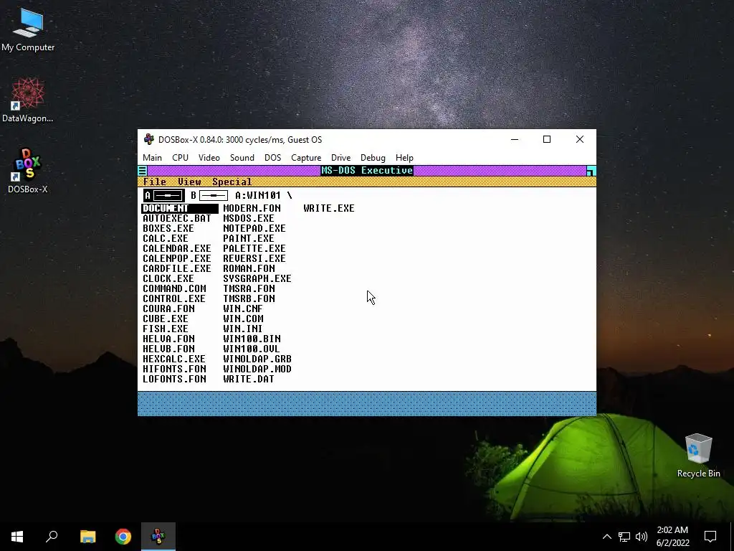Select SYSGRAPH.EXE in the file list

(257, 278)
